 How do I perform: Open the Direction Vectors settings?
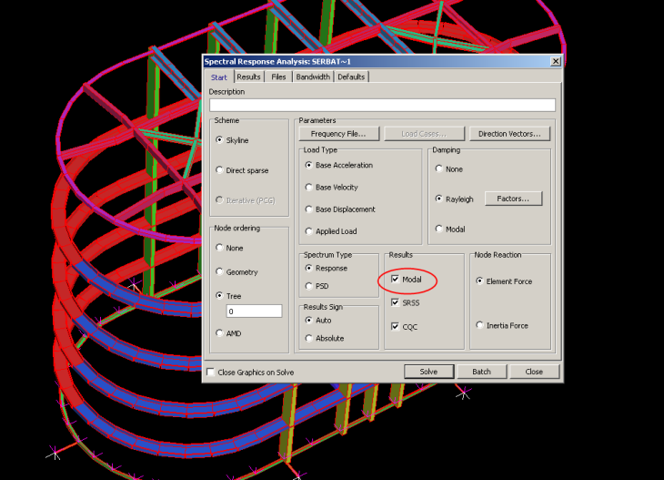[509, 134]
